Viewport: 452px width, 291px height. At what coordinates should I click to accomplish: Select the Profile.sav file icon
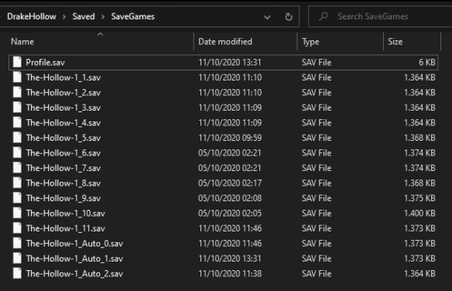[x=17, y=62]
